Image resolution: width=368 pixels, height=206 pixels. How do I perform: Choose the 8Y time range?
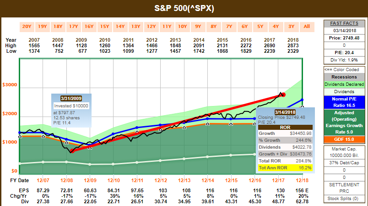[214, 27]
